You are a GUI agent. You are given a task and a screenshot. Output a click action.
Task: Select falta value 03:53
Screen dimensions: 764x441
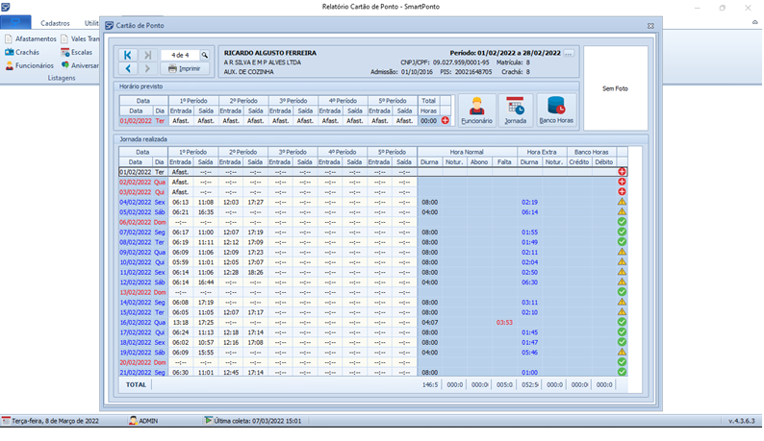pos(504,322)
